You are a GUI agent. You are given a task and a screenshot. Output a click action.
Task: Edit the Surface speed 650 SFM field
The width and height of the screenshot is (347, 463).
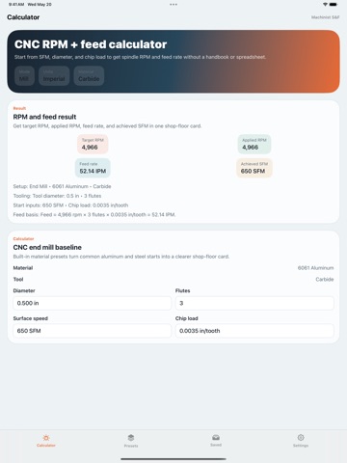pos(93,331)
